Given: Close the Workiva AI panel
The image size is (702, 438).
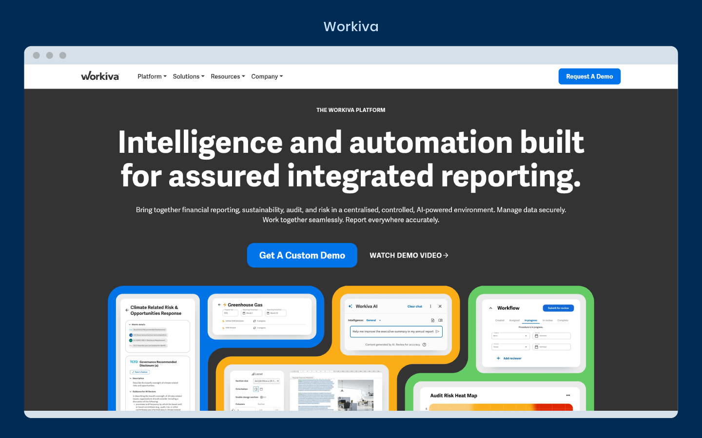Looking at the screenshot, I should tap(440, 306).
